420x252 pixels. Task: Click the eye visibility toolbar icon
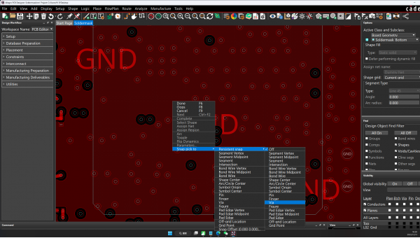coord(272,16)
